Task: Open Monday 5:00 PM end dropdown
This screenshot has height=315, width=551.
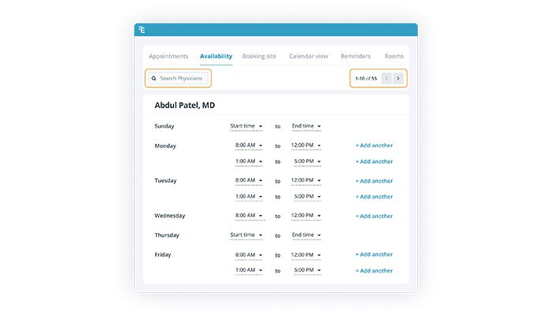Action: coord(308,161)
